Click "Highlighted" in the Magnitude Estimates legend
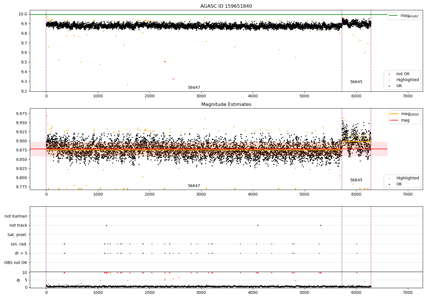This screenshot has width=427, height=299. click(408, 178)
